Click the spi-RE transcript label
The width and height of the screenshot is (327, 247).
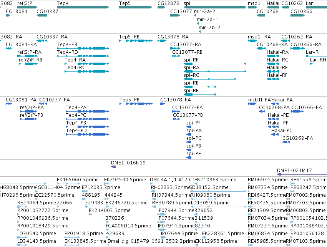pos(191,91)
